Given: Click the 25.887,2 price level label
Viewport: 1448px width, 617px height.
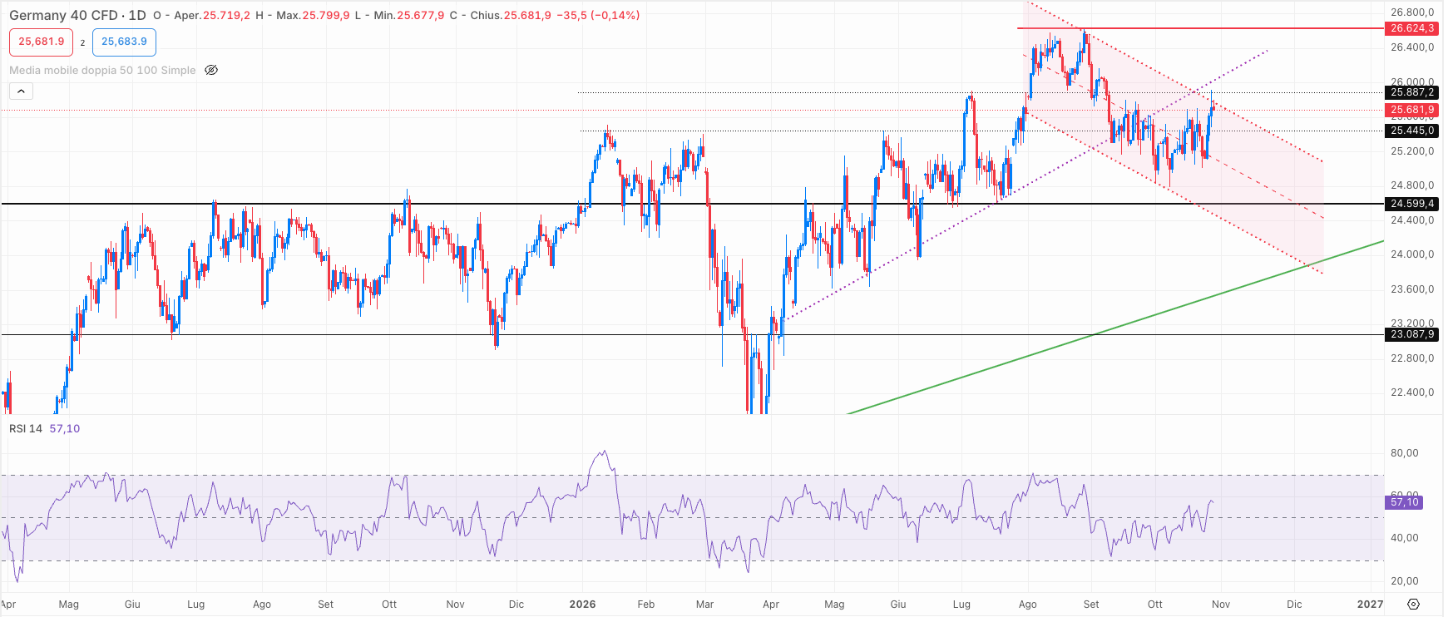Looking at the screenshot, I should pos(1411,92).
